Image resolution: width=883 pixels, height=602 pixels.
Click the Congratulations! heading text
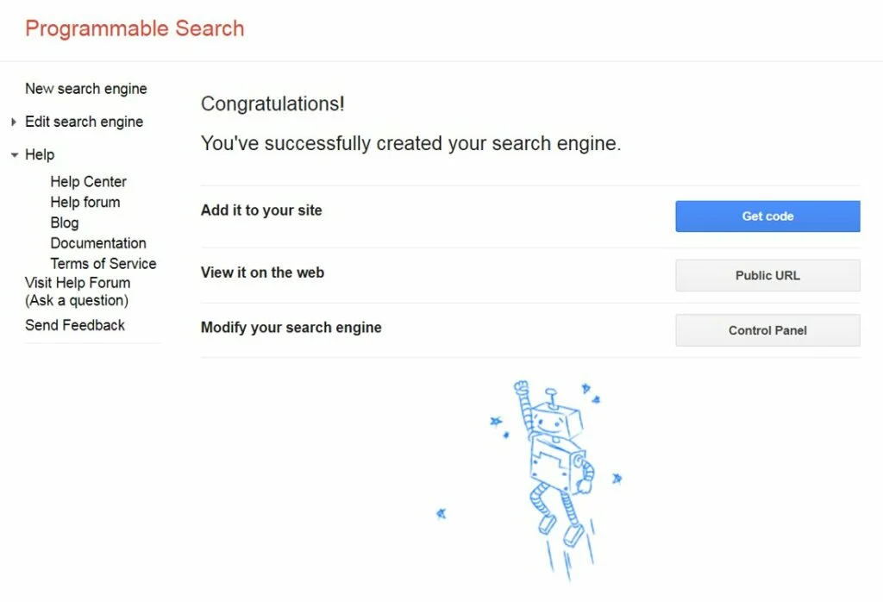point(272,104)
